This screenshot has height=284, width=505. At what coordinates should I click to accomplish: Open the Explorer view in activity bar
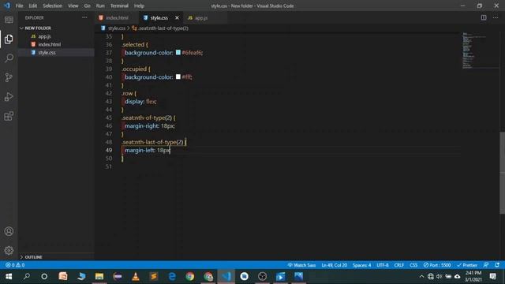click(9, 39)
